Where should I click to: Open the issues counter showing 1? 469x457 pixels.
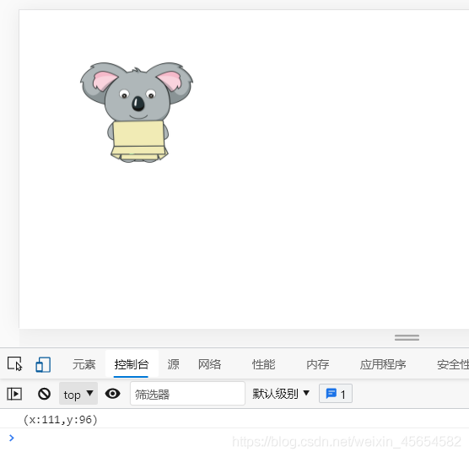tap(335, 394)
